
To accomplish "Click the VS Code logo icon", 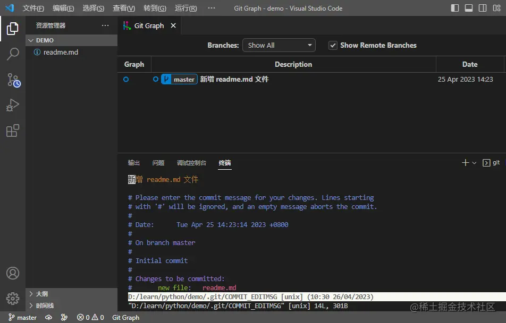I will [10, 8].
